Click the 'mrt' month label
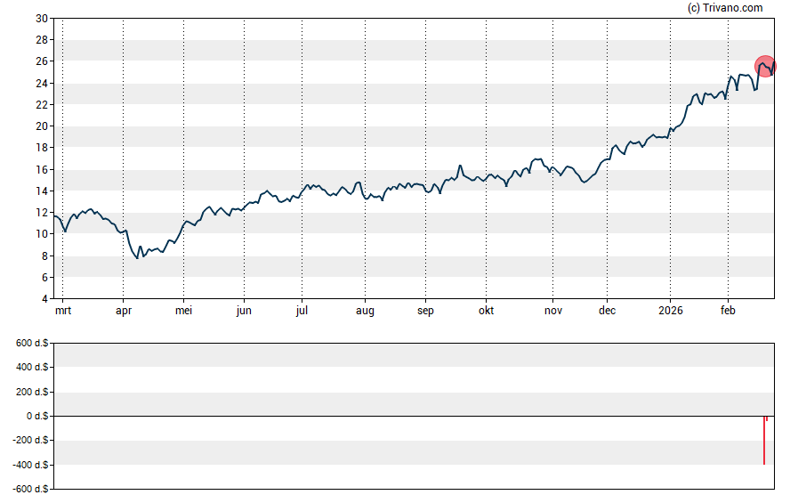The width and height of the screenshot is (790, 503). (62, 312)
